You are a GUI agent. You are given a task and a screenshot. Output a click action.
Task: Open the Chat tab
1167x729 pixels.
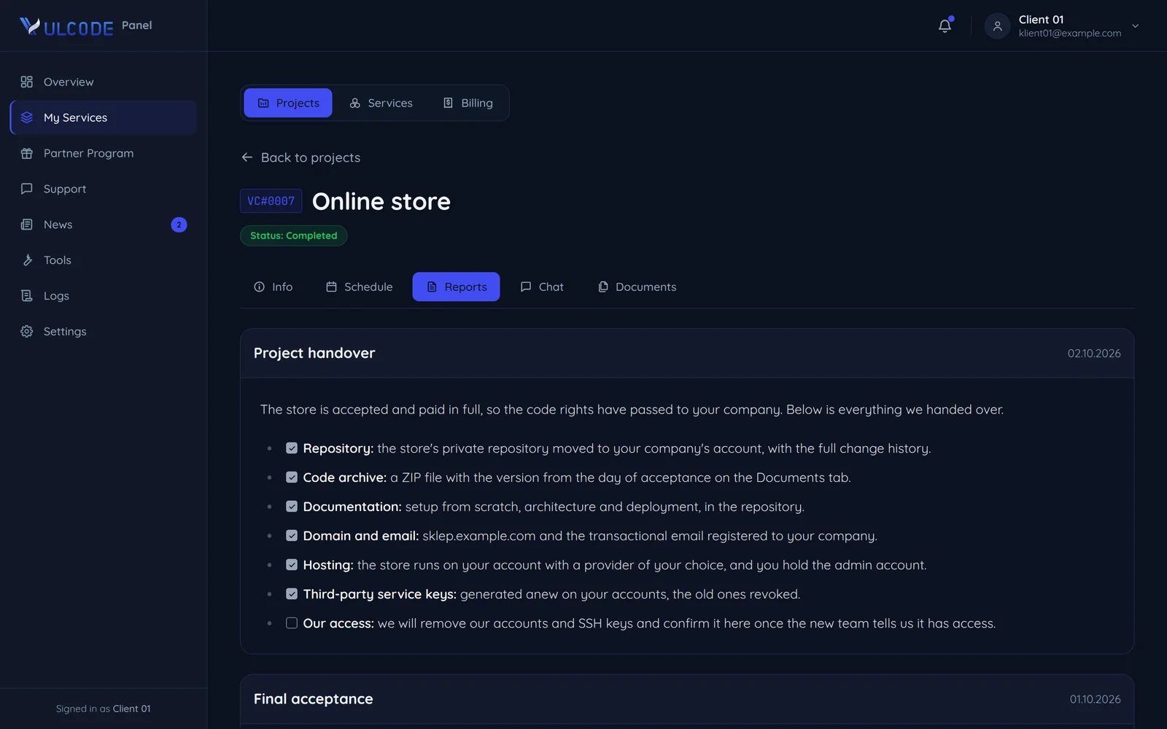[x=542, y=287]
